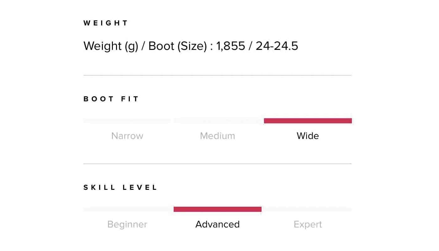This screenshot has height=251, width=439.
Task: Select the Narrow boot fit label
Action: pos(127,136)
